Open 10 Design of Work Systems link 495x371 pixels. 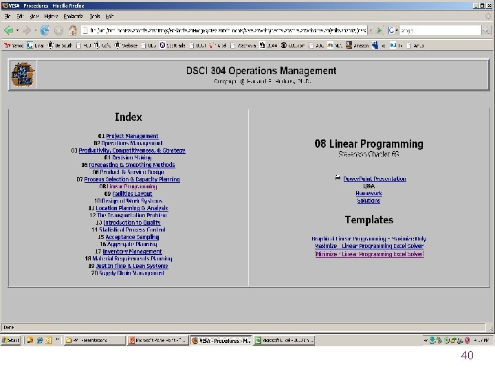[132, 201]
